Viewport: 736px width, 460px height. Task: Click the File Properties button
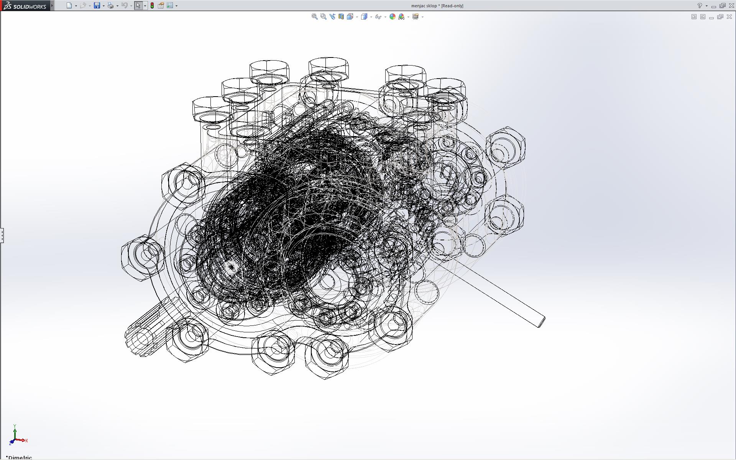(161, 5)
